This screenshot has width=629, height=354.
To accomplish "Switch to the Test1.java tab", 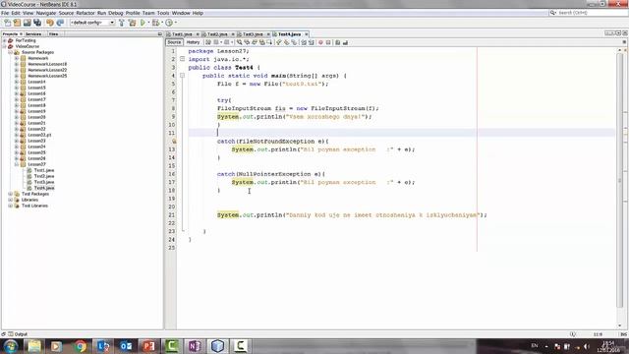I will tap(183, 34).
